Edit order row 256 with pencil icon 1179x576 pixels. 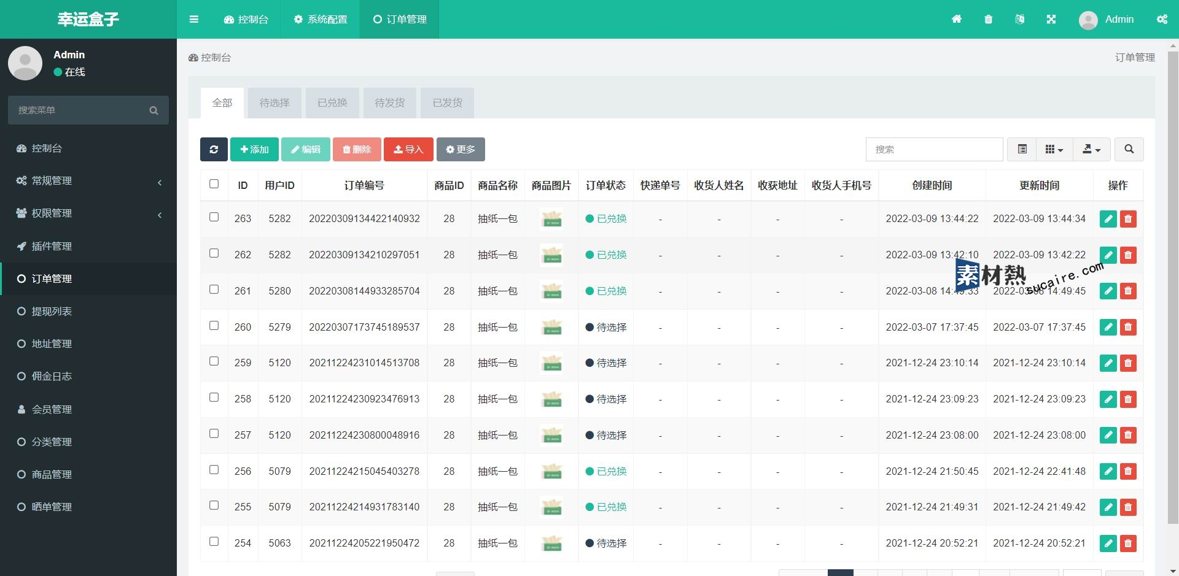pos(1108,471)
